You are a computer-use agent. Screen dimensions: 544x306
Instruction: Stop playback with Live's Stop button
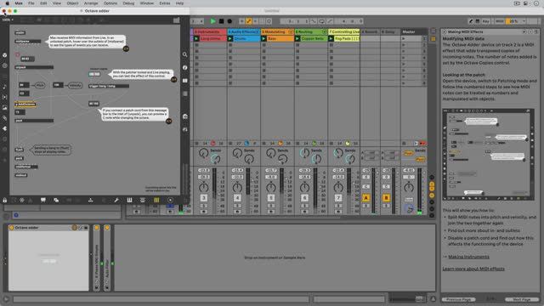(x=221, y=21)
